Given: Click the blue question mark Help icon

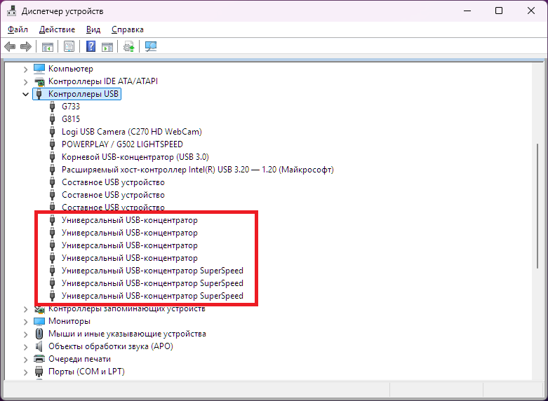Looking at the screenshot, I should click(x=91, y=47).
